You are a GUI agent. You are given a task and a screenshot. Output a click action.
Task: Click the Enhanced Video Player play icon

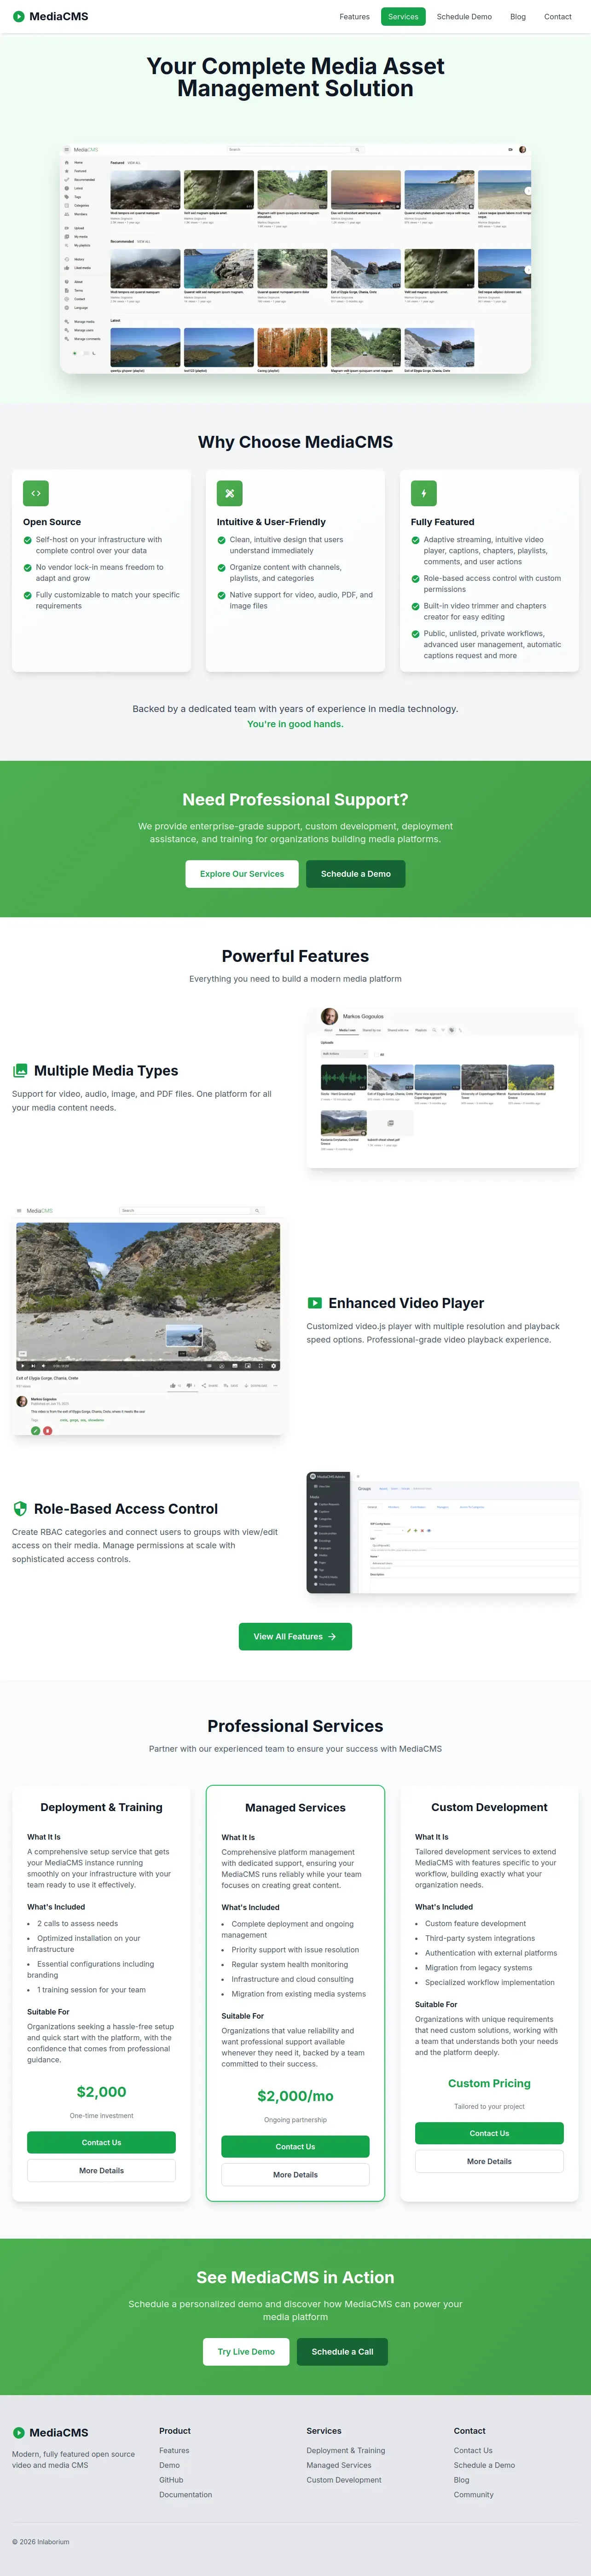[x=314, y=1303]
